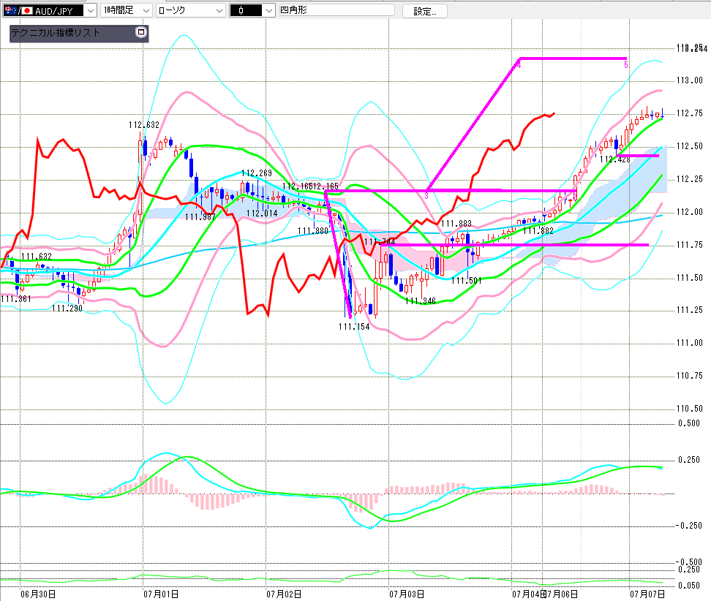Click the 113.00 price axis label
Viewport: 711px width, 601px height.
(689, 80)
